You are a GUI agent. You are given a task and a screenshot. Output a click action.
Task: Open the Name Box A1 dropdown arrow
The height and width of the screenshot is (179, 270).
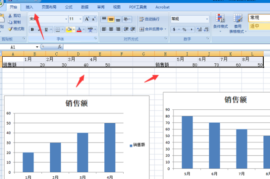click(37, 47)
